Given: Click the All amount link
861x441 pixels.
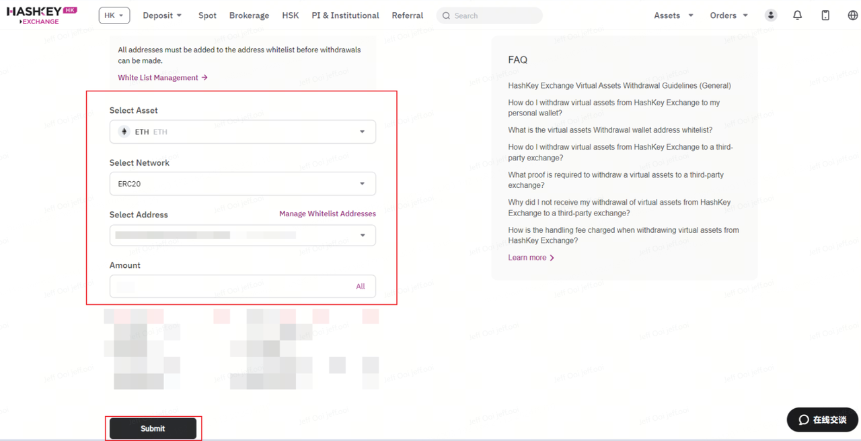Looking at the screenshot, I should point(360,287).
